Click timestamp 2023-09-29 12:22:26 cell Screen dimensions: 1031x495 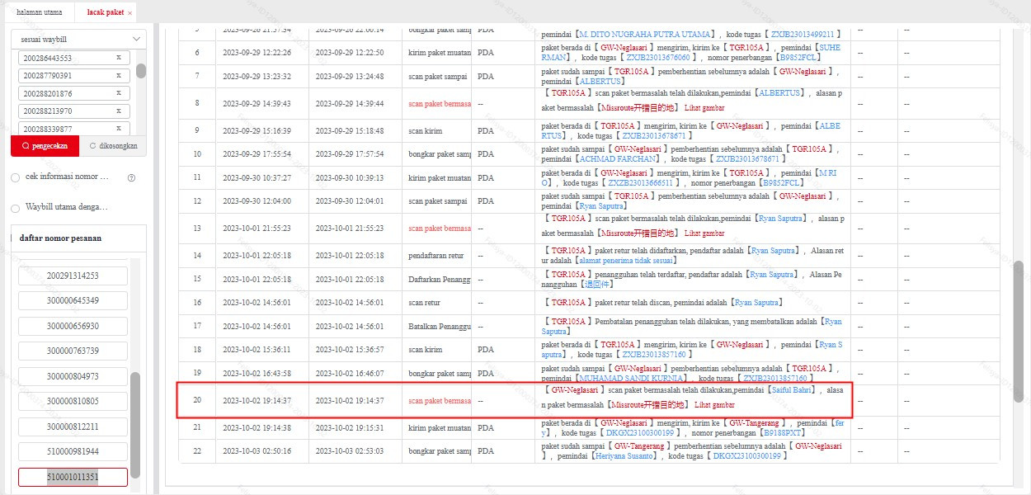click(261, 53)
